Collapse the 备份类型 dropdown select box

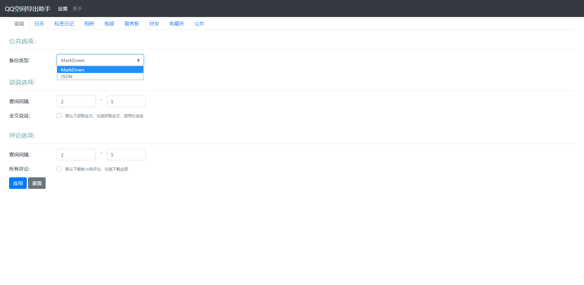point(100,60)
